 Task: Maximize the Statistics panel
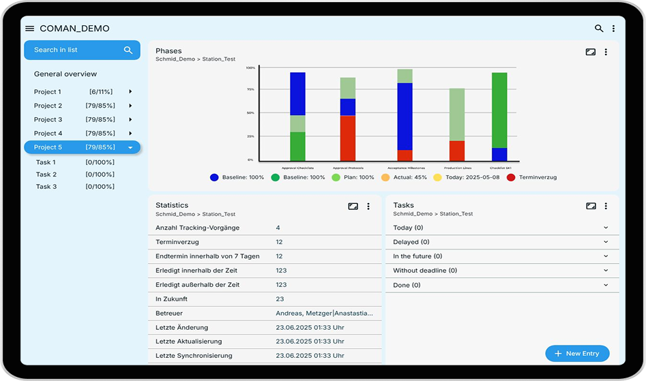[353, 206]
